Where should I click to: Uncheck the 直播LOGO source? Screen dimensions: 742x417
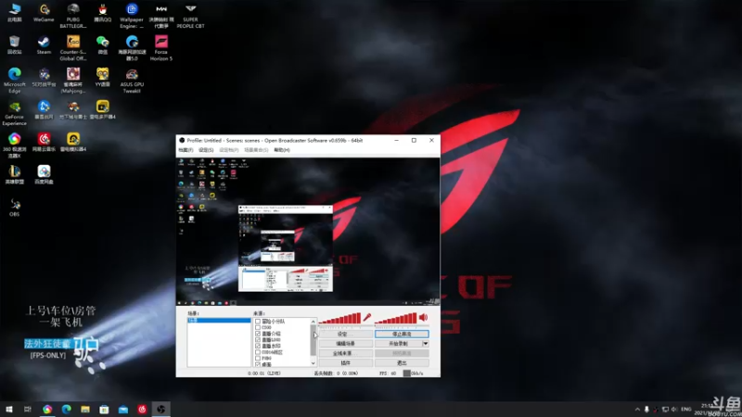coord(258,340)
